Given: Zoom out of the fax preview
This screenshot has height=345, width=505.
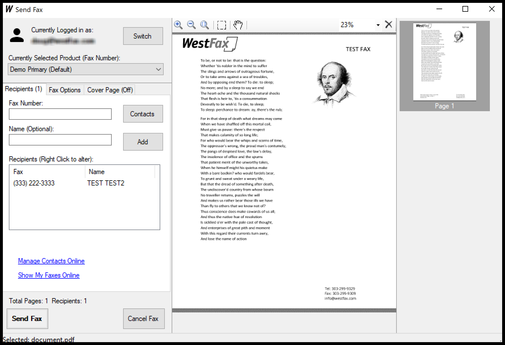Looking at the screenshot, I should [191, 25].
